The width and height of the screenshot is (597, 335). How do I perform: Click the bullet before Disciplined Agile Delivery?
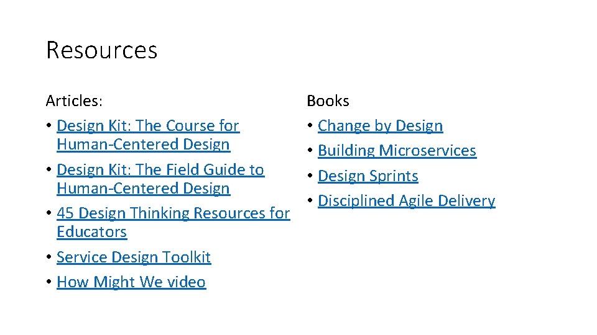point(310,202)
